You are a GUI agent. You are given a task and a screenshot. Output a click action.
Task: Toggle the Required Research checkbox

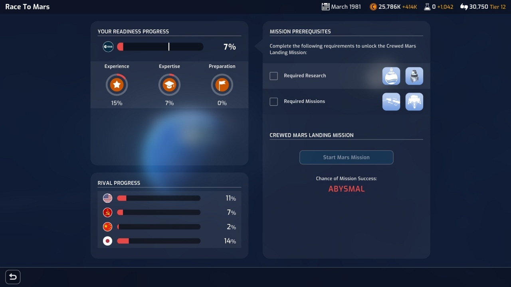click(273, 76)
